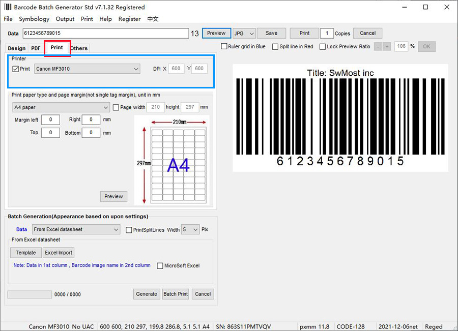Click the Generate button
Image resolution: width=458 pixels, height=331 pixels.
coord(147,294)
